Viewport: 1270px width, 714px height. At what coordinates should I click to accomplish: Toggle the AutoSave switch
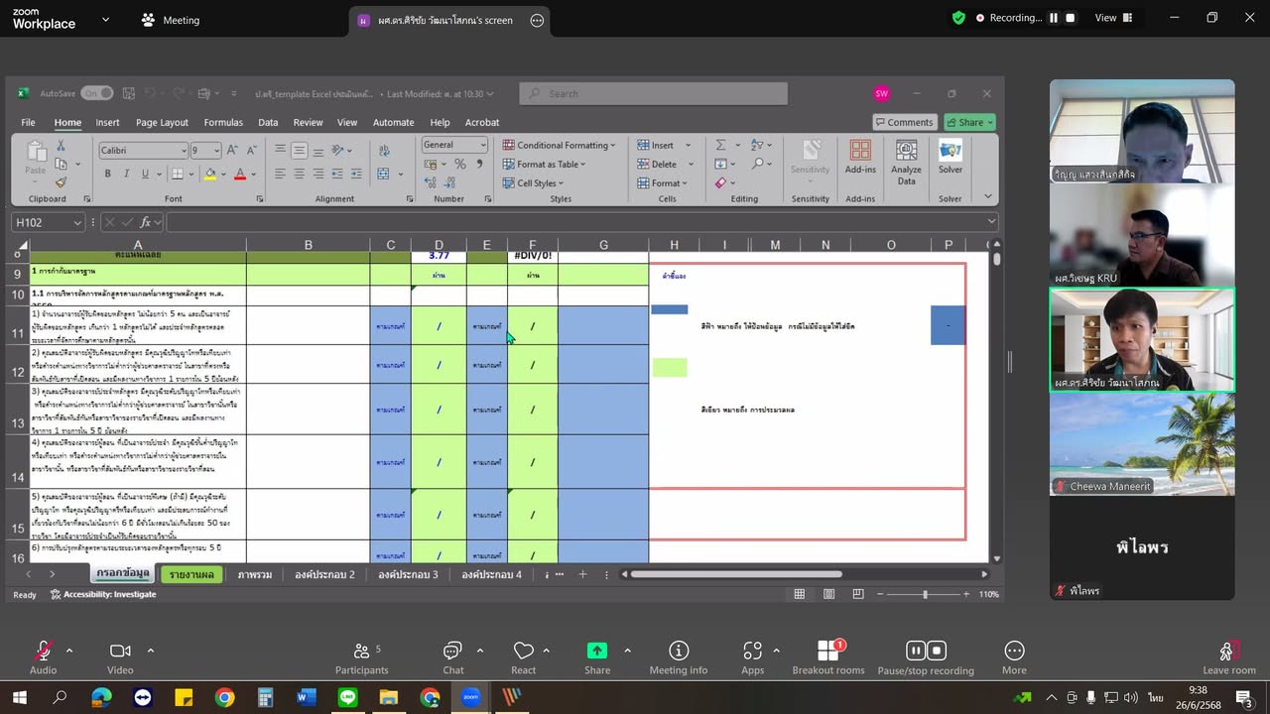point(97,93)
